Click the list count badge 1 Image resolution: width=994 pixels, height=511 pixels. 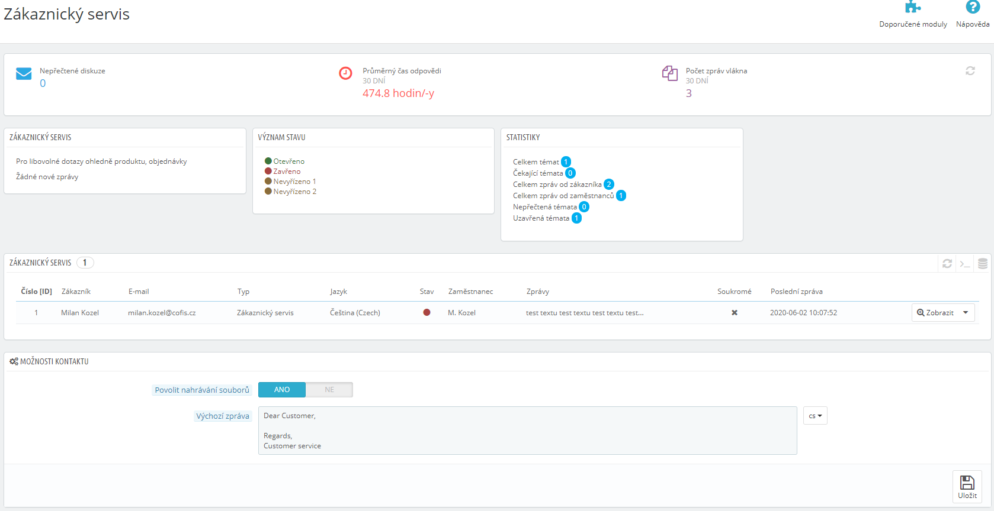[85, 263]
